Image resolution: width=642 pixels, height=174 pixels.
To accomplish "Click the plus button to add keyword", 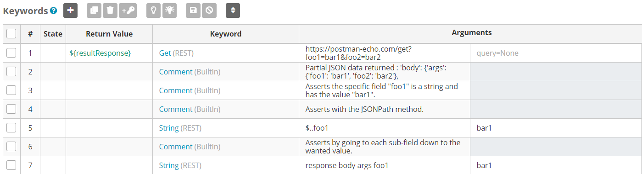I will coord(70,11).
